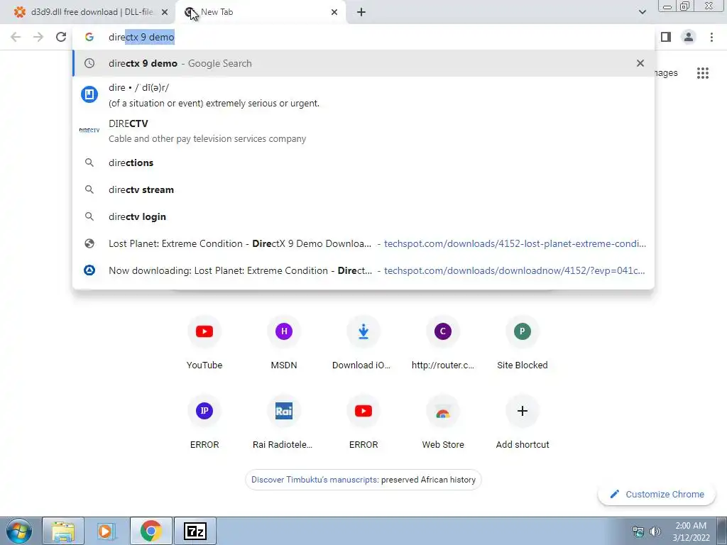Select the dire definition suggestion
The height and width of the screenshot is (545, 727).
point(363,95)
